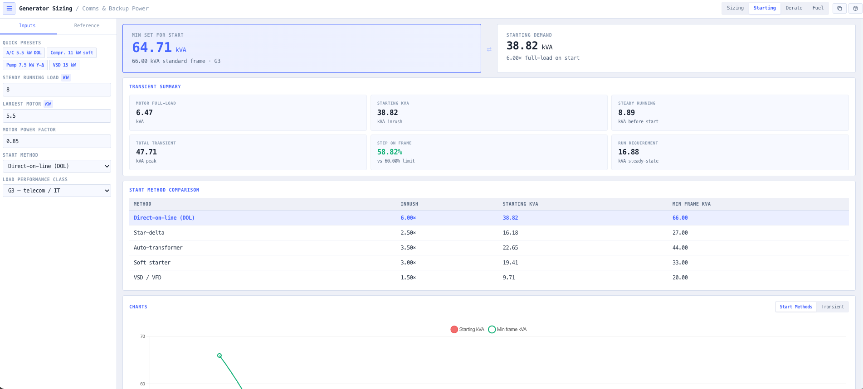
Task: Apply the VSD 15 kW preset
Action: click(x=64, y=65)
